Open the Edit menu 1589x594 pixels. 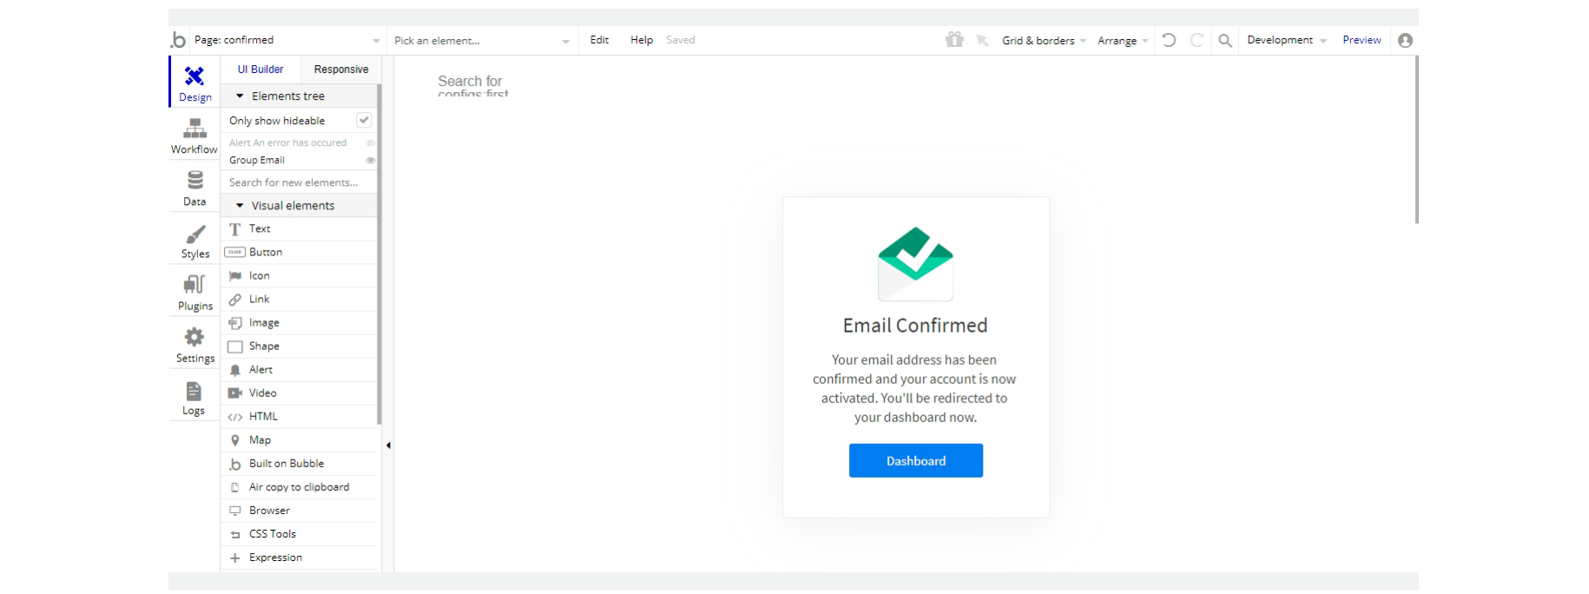(x=599, y=40)
